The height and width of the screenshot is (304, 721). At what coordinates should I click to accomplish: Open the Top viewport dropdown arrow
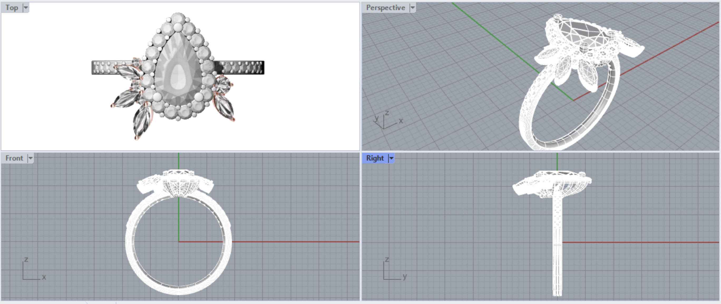tap(26, 8)
